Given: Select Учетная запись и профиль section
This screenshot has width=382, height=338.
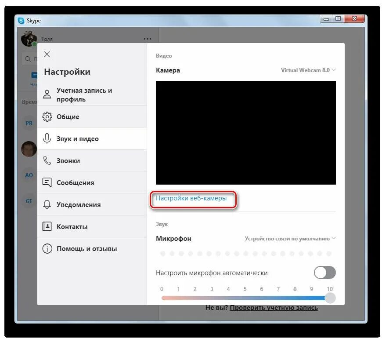Looking at the screenshot, I should pyautogui.click(x=92, y=94).
